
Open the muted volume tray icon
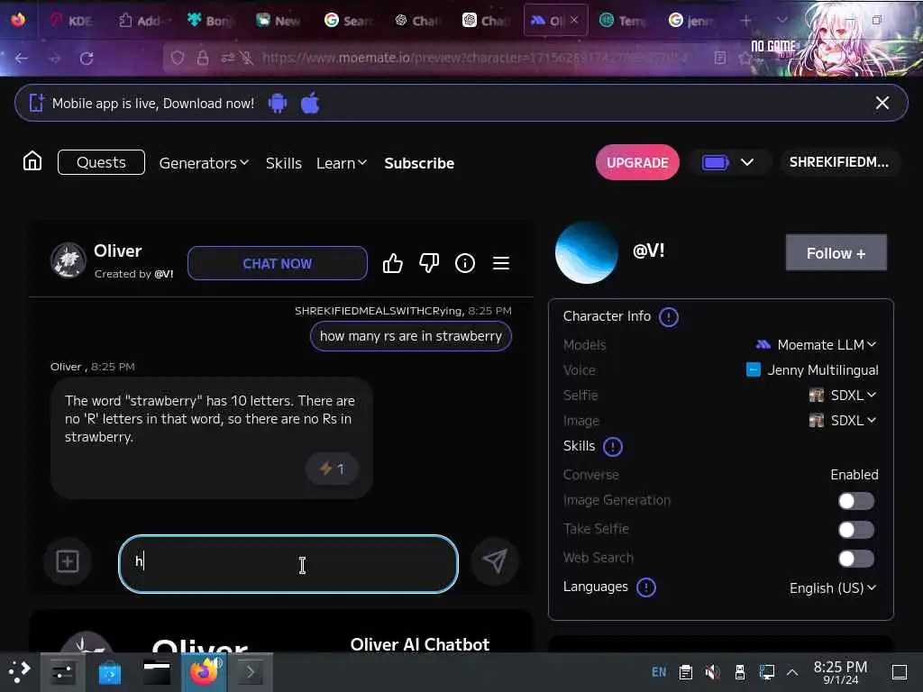pyautogui.click(x=712, y=672)
